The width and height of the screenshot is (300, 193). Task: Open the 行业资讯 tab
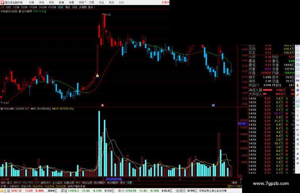[x=49, y=186]
